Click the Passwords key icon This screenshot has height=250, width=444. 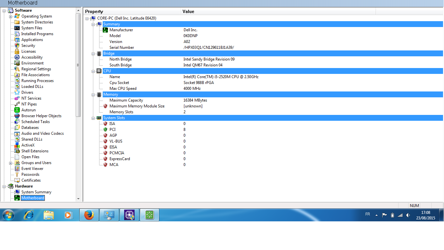pos(17,174)
